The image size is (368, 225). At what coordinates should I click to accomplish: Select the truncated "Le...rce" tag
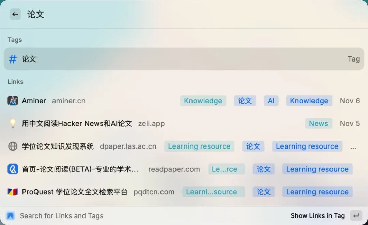click(x=226, y=169)
